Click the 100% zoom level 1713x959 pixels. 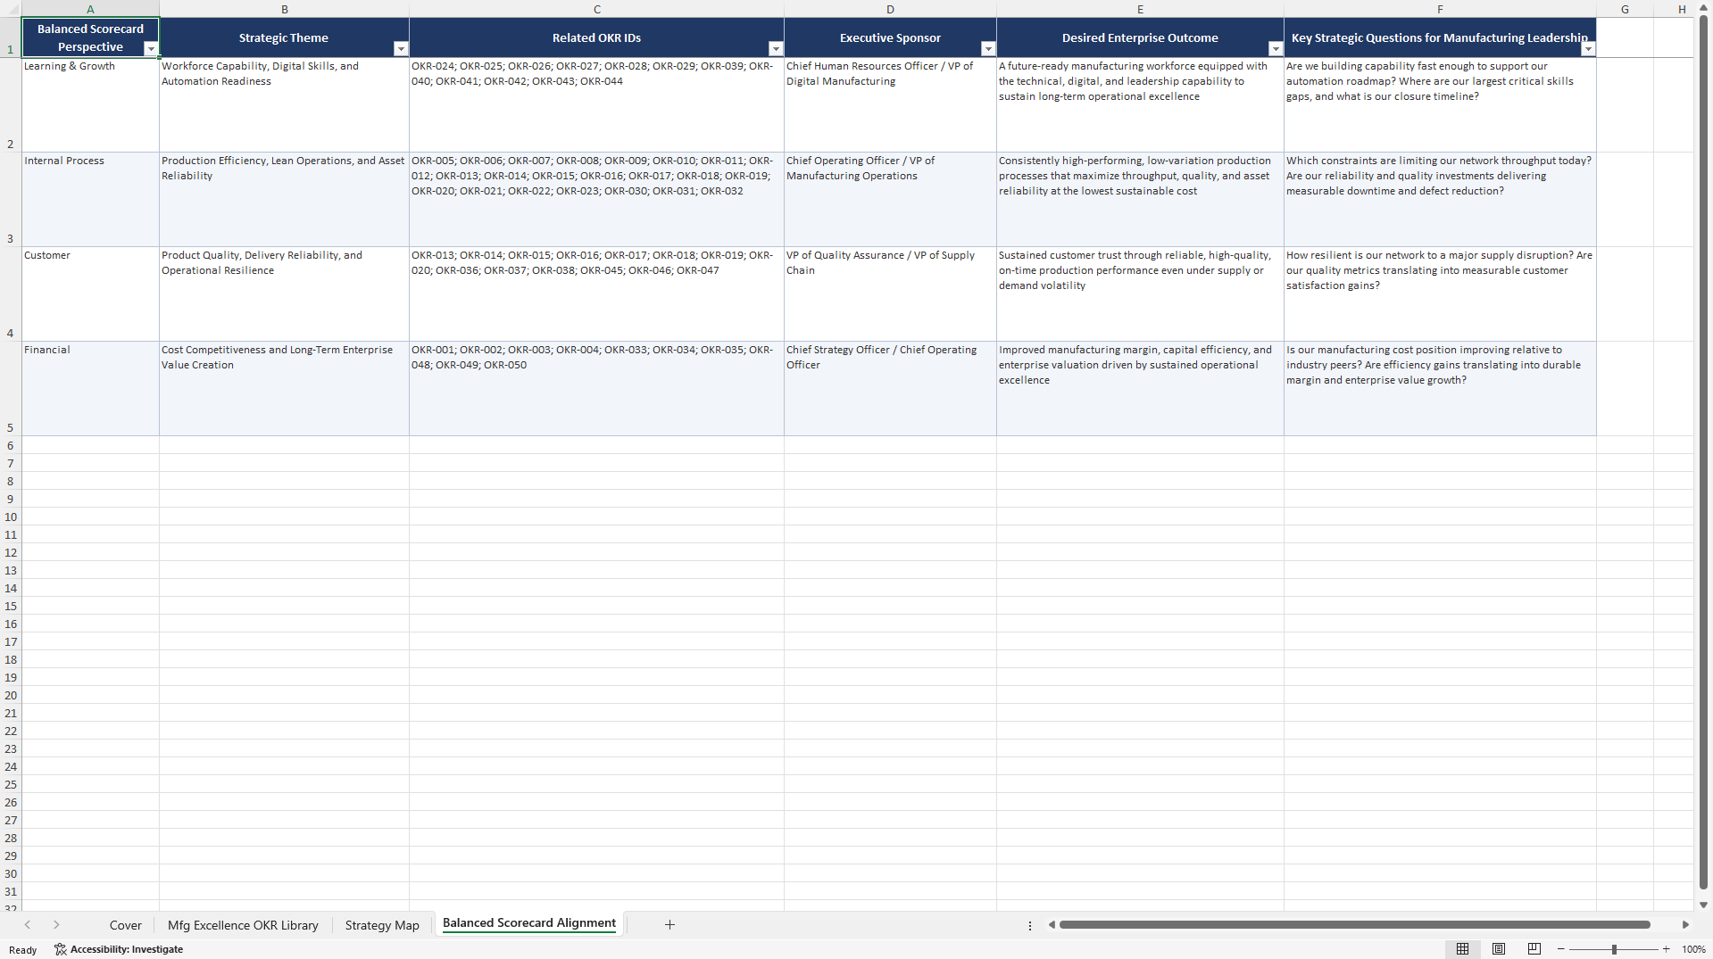click(1693, 949)
